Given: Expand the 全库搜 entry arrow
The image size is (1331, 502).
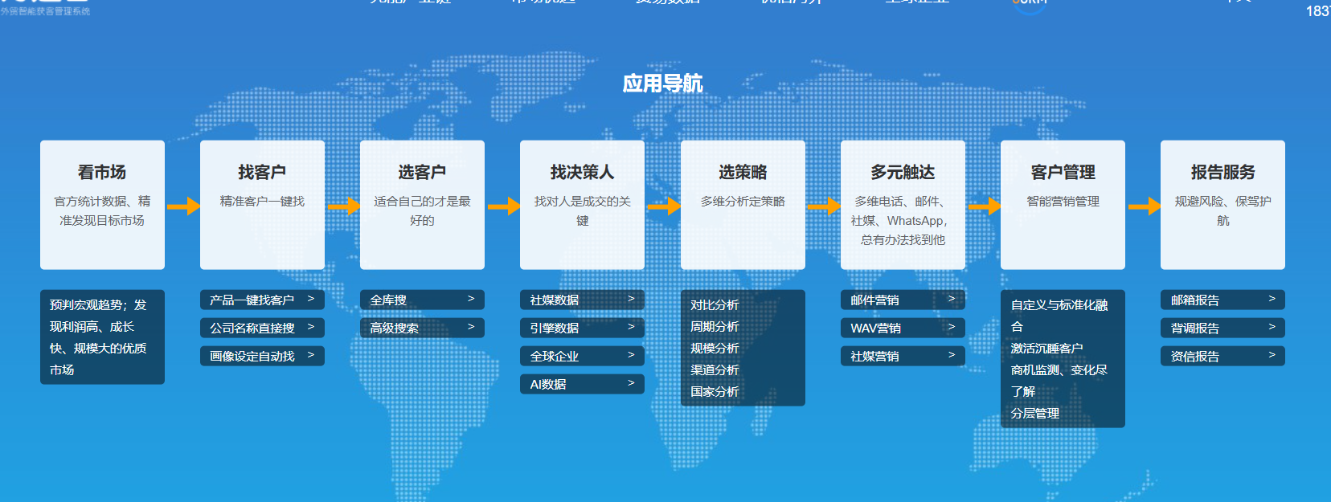Looking at the screenshot, I should click(471, 299).
